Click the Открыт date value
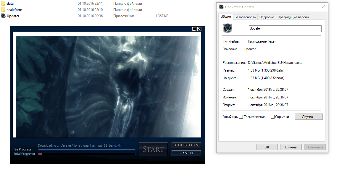This screenshot has height=183, width=347. point(268,105)
